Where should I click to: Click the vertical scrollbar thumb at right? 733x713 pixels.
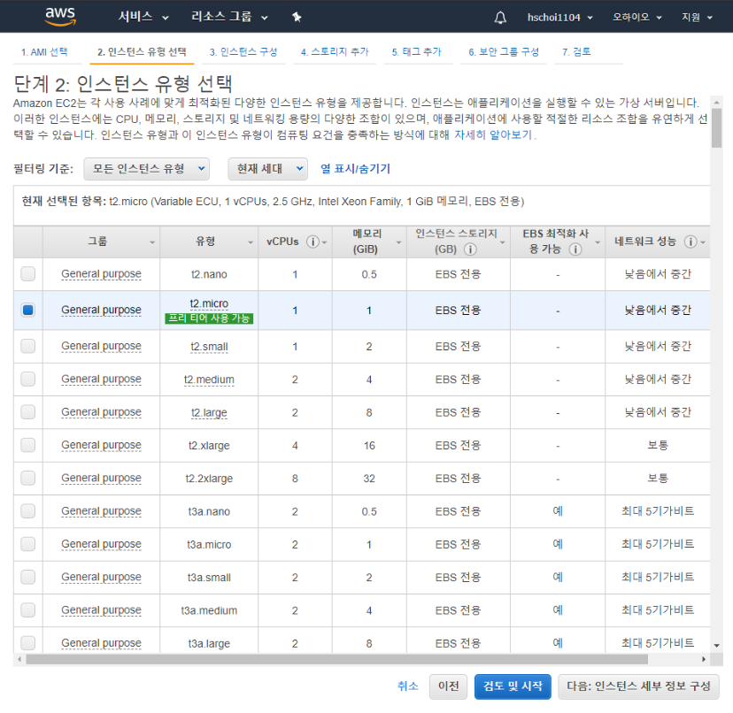717,127
